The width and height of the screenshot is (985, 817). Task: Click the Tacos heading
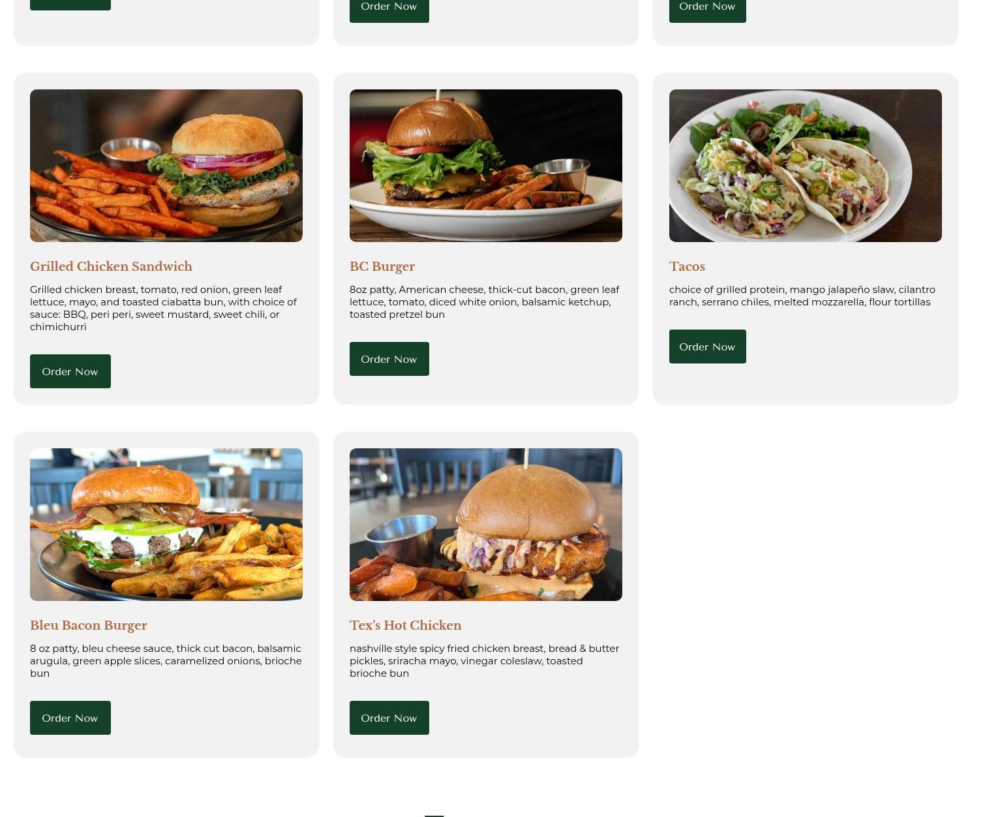pyautogui.click(x=687, y=266)
